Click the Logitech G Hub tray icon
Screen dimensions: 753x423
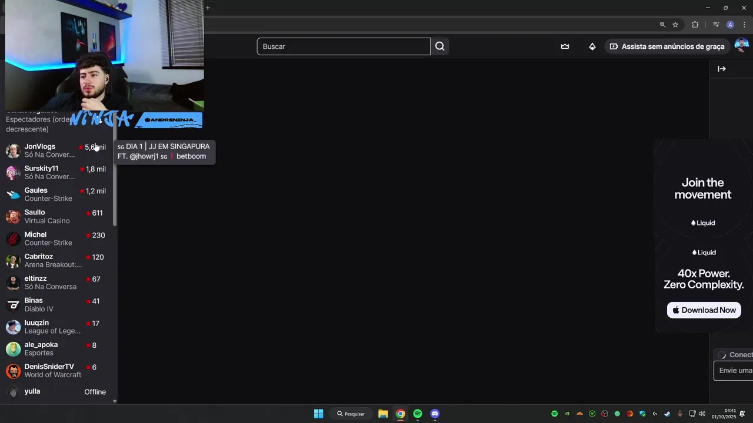click(x=655, y=414)
